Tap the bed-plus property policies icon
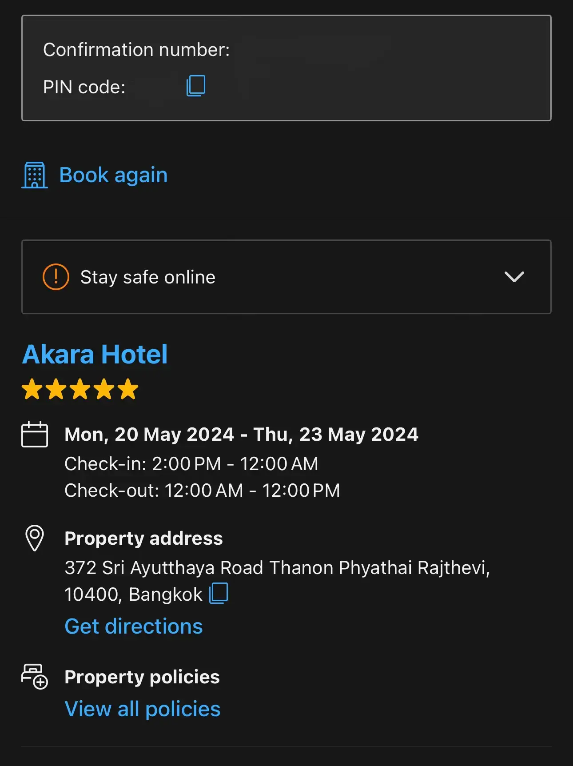The height and width of the screenshot is (766, 573). point(35,677)
